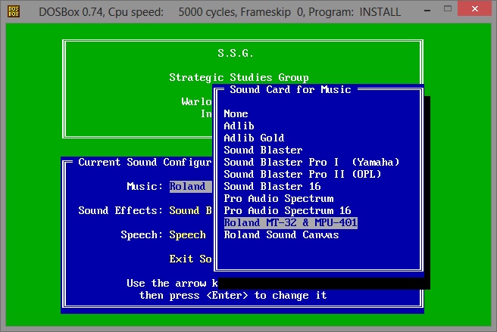This screenshot has width=497, height=332.
Task: Click the Strategic Studies Group text
Action: (239, 77)
